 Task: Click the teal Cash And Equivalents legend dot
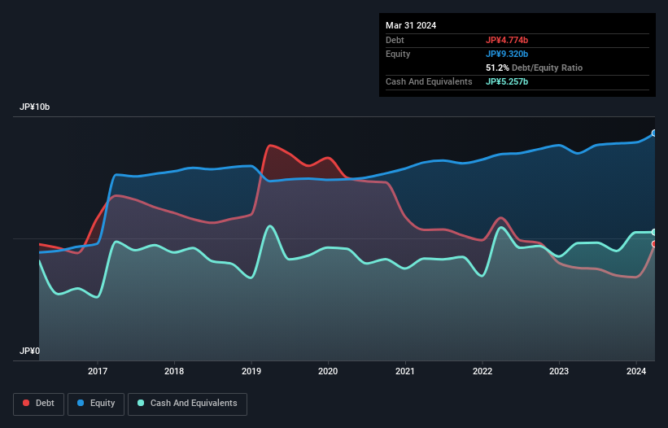[x=141, y=403]
